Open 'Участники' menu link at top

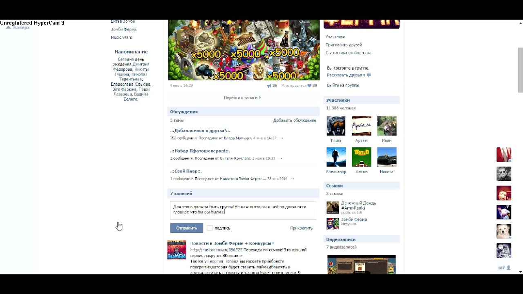[x=335, y=37]
